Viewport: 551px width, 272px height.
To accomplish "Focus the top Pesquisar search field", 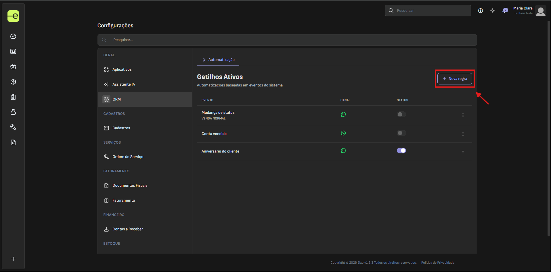I will point(428,11).
